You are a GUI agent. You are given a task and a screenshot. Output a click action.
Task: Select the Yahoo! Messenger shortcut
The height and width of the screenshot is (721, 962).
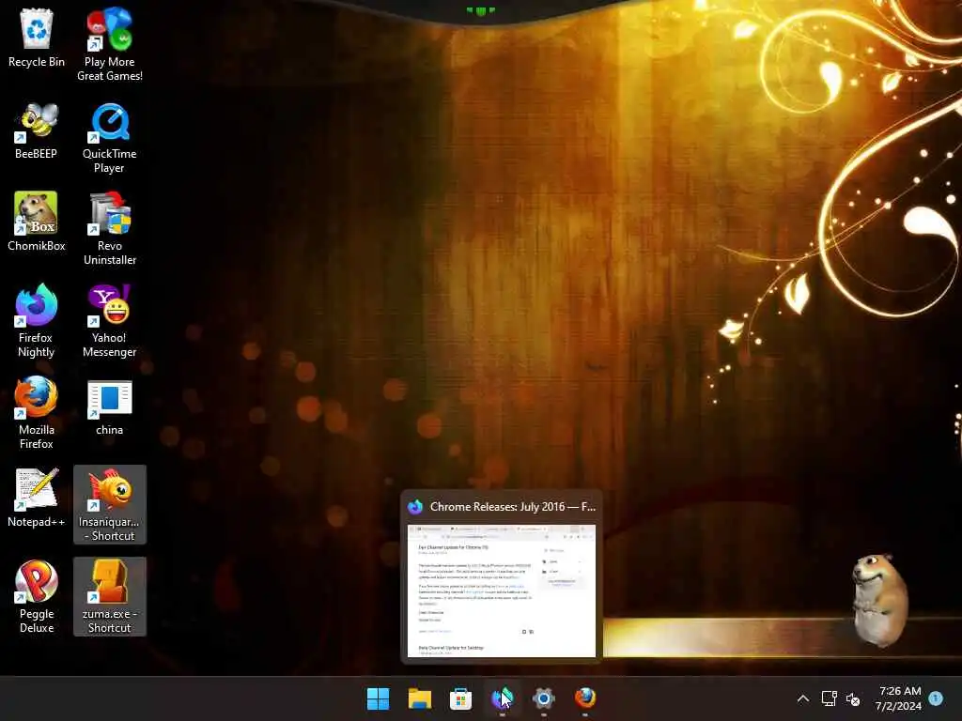[x=110, y=320]
